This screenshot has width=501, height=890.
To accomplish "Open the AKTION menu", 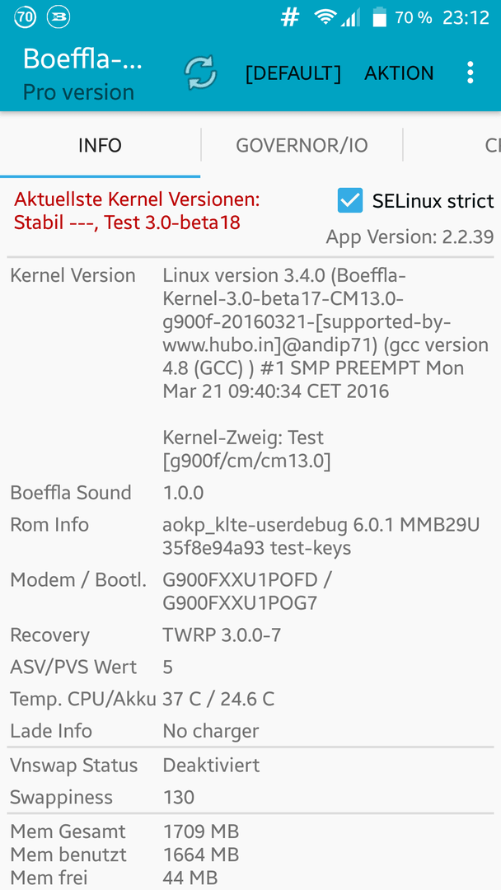I will click(x=399, y=73).
